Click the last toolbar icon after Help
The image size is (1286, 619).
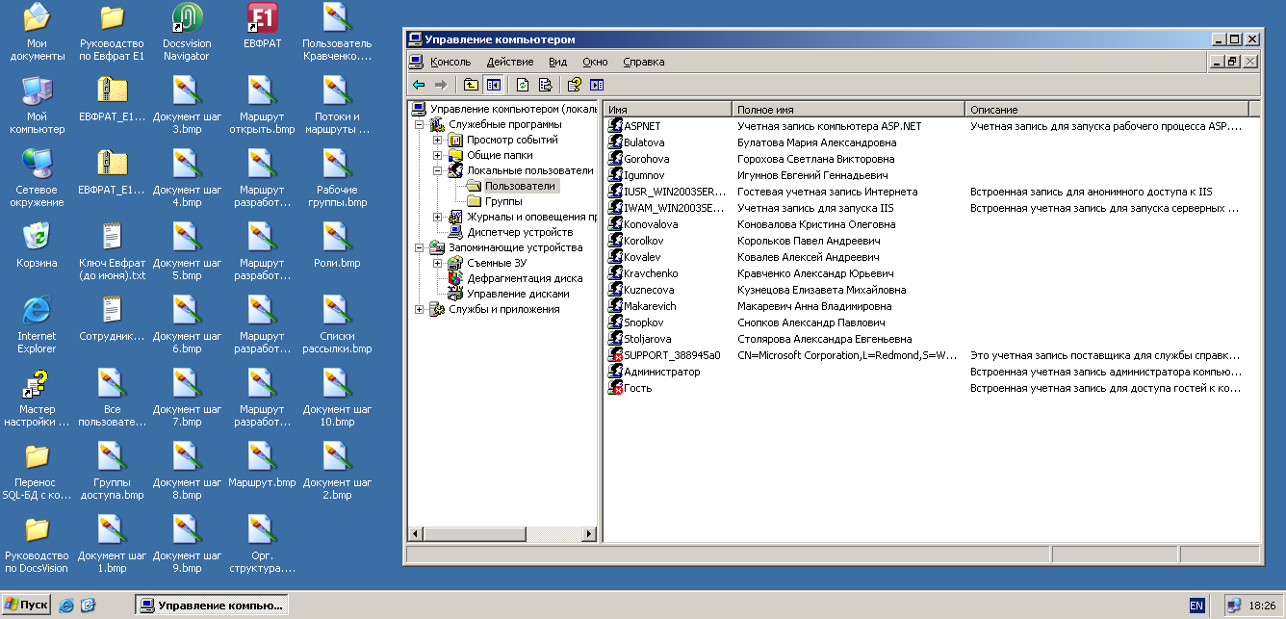(597, 85)
